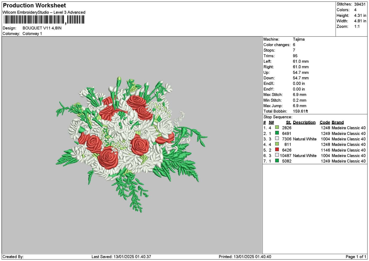The height and width of the screenshot is (261, 369).
Task: Click the Down value 54.7 mm
Action: pyautogui.click(x=301, y=78)
